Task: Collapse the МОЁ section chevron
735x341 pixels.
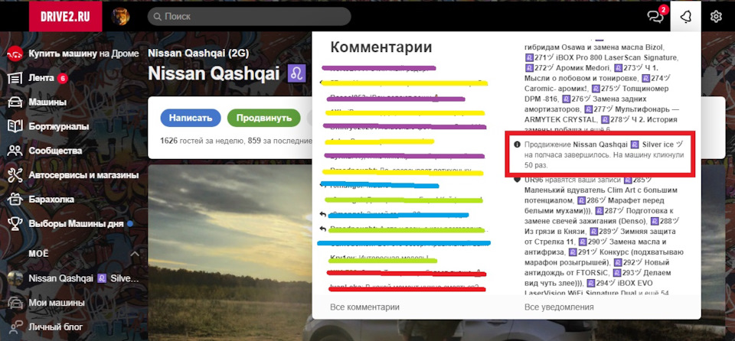Action: point(135,254)
